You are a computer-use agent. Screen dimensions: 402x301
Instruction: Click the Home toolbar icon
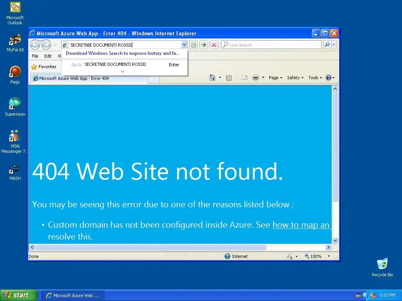coord(212,78)
